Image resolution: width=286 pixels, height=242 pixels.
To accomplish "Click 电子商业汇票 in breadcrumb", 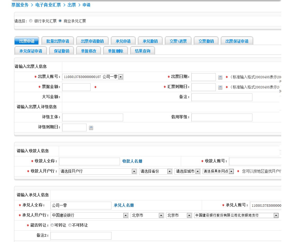I will click(48, 5).
